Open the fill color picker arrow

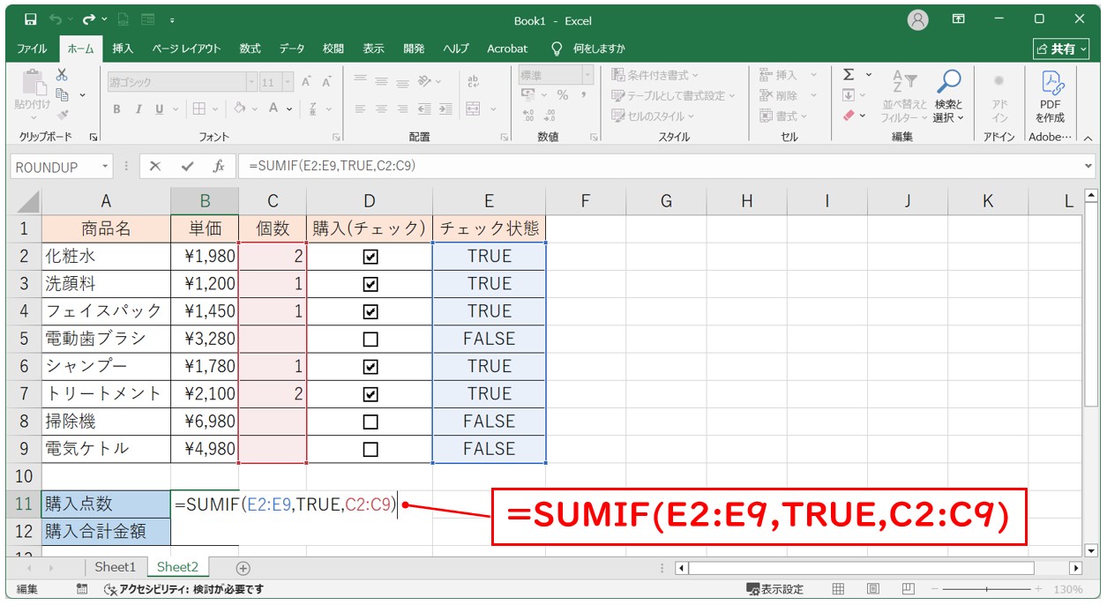click(255, 108)
